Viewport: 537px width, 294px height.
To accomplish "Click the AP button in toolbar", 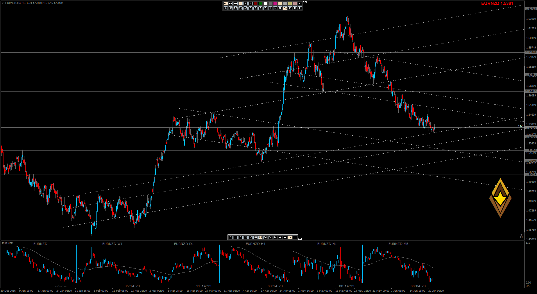I will [x=246, y=8].
